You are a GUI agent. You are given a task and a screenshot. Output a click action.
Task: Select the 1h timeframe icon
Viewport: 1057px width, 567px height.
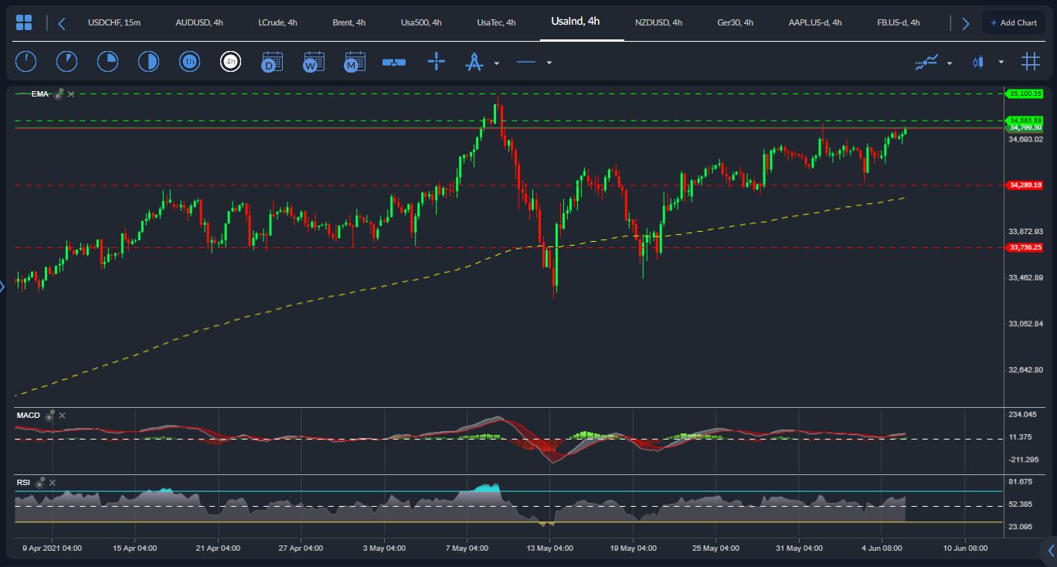point(189,62)
